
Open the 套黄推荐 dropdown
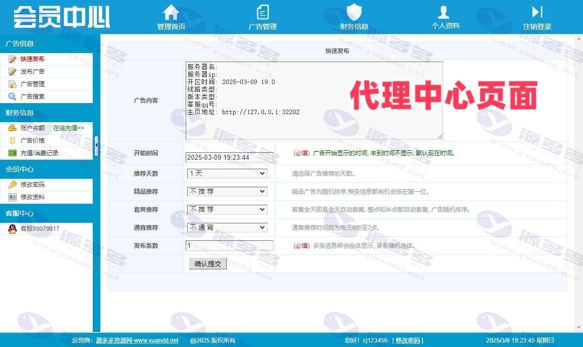click(227, 209)
